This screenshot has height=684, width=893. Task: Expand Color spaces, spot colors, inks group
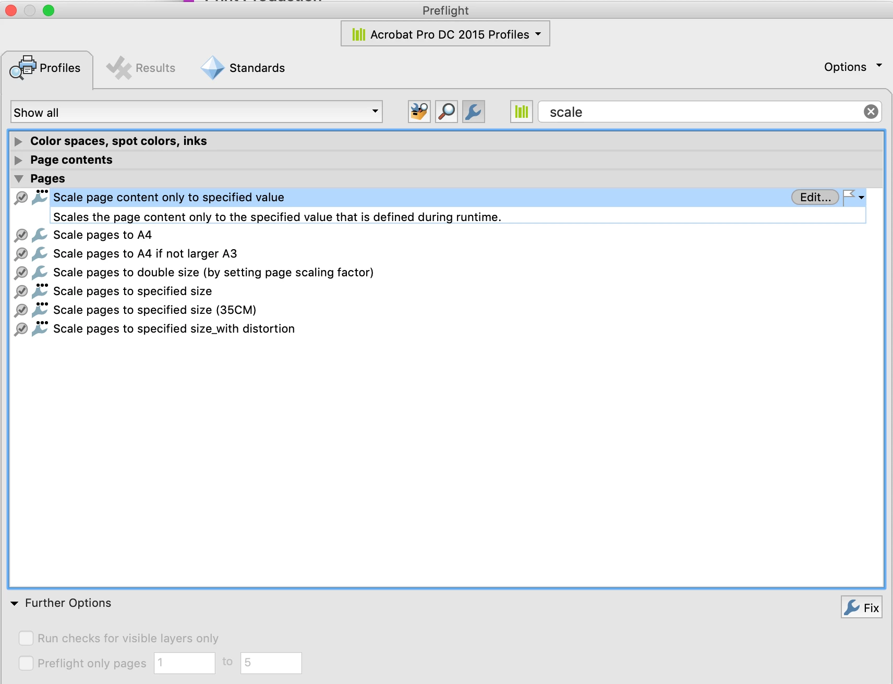coord(19,141)
